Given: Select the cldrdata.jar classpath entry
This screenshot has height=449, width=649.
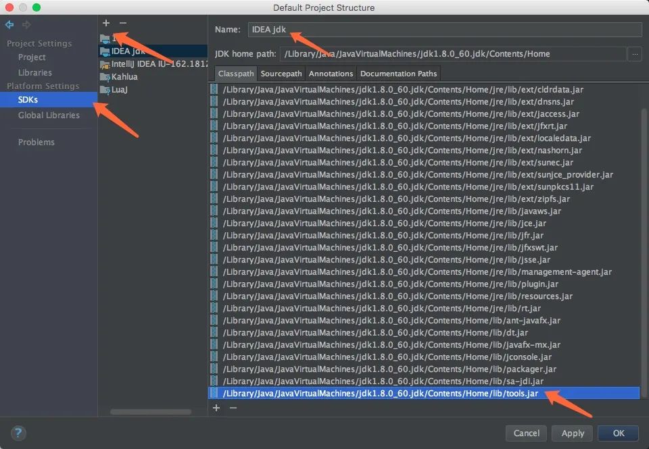Looking at the screenshot, I should pos(424,89).
